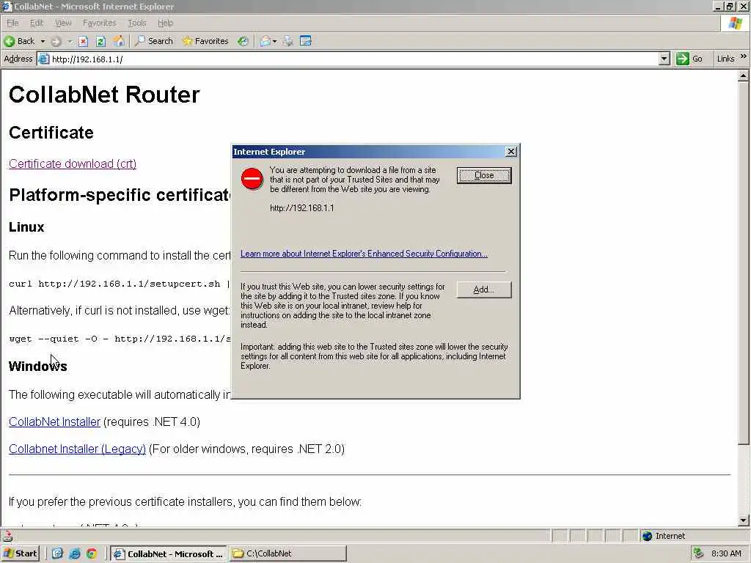This screenshot has width=751, height=563.
Task: Open the Help menu
Action: pyautogui.click(x=165, y=23)
